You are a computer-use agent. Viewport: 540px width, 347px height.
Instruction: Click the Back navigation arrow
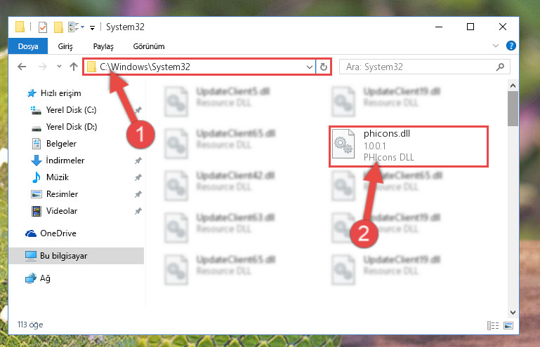[x=22, y=67]
